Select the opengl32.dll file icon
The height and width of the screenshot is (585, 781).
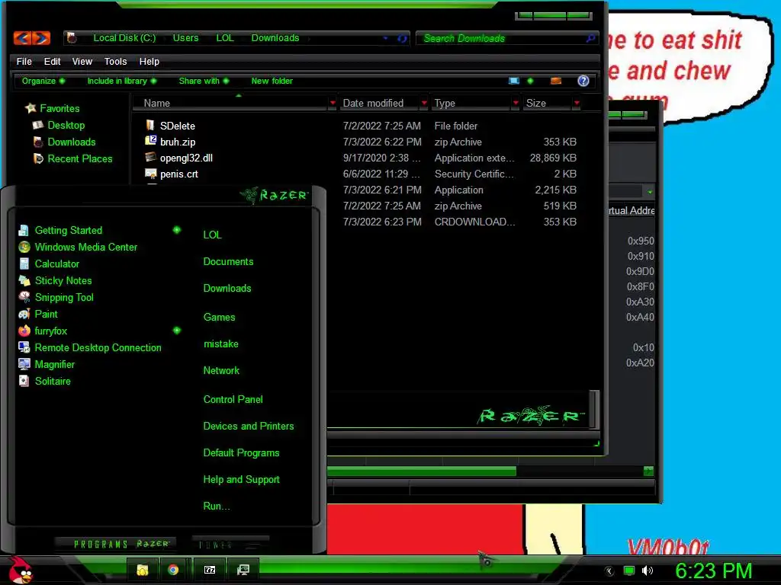tap(150, 157)
